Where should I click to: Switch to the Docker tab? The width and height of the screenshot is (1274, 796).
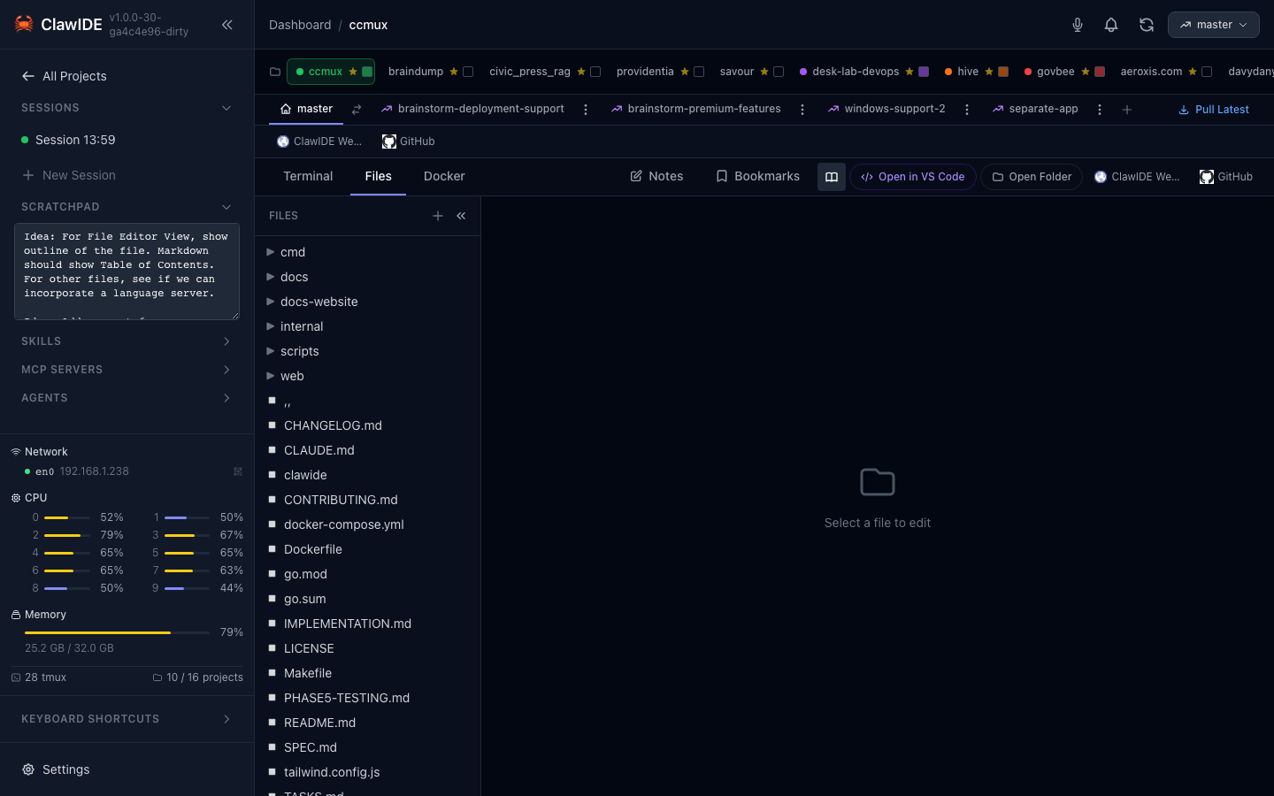[x=444, y=176]
